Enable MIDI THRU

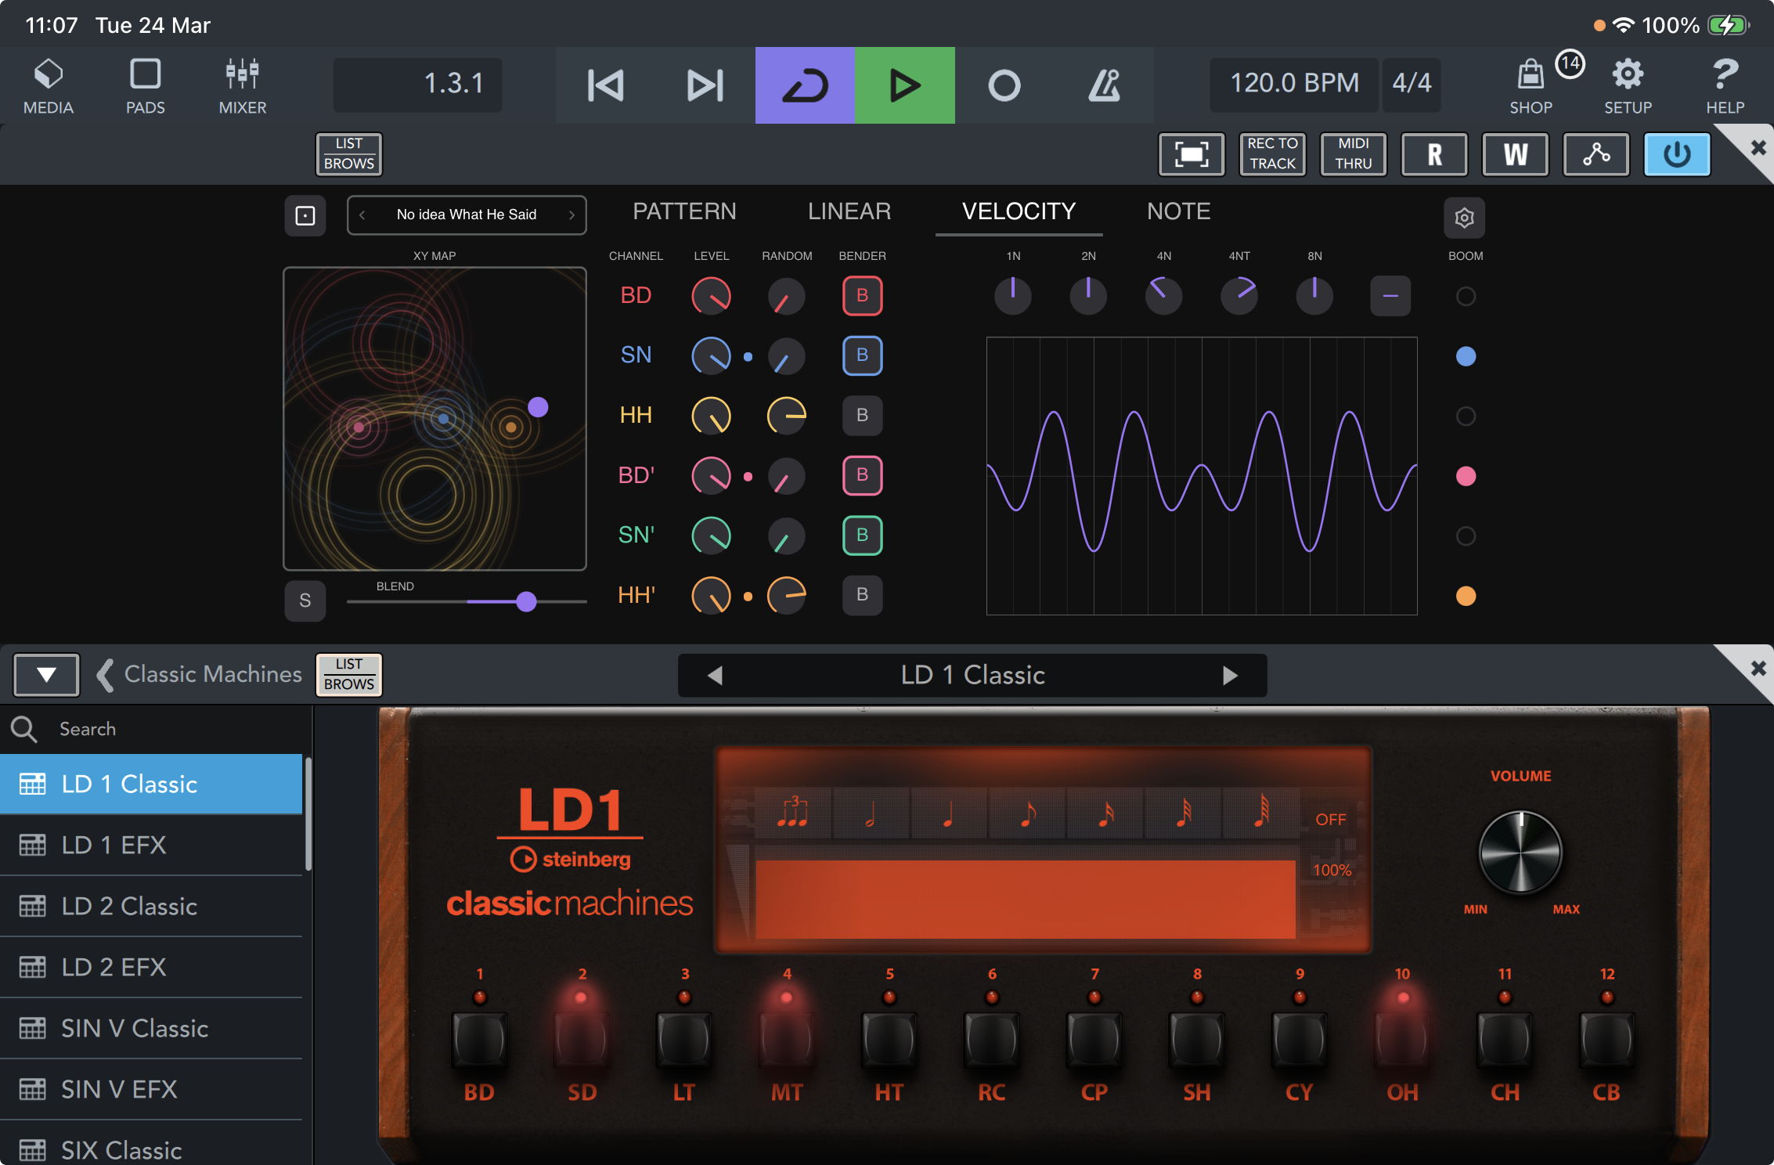(x=1353, y=154)
